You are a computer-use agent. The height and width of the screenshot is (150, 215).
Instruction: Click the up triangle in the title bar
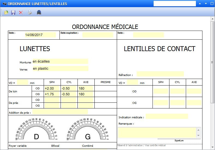coord(200,4)
